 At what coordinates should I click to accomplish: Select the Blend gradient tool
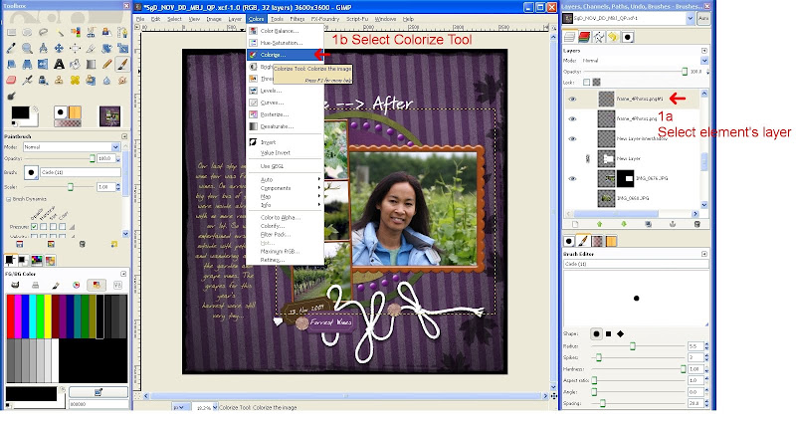point(91,64)
